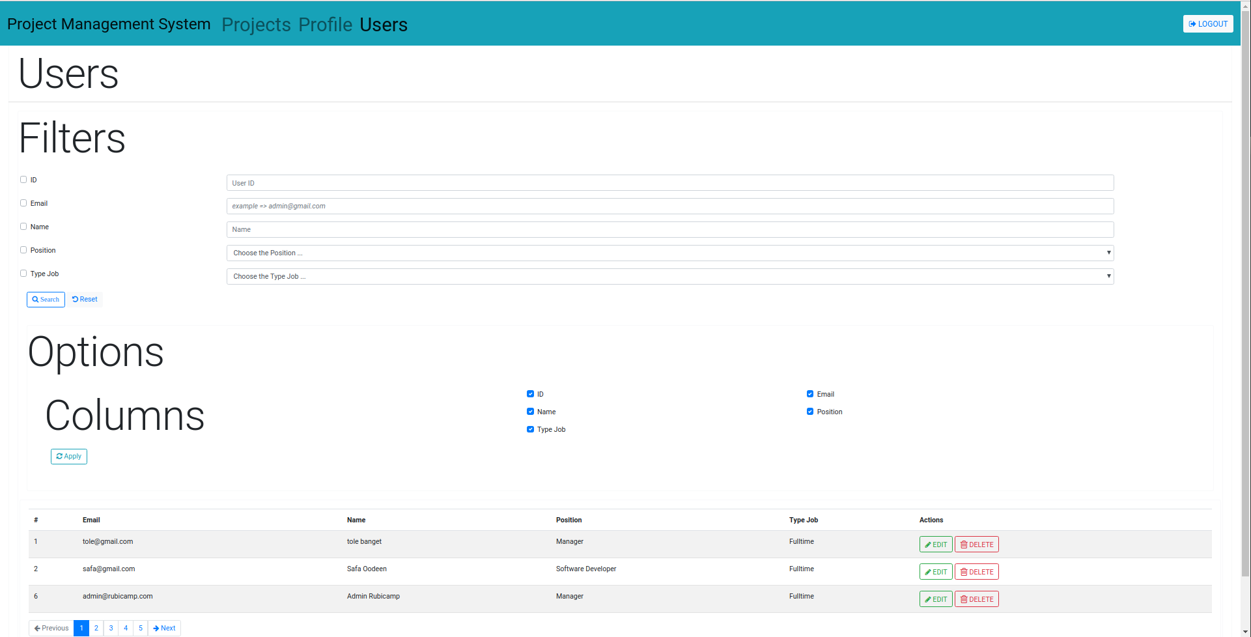1251x637 pixels.
Task: Go to pagination page 3
Action: pos(111,629)
